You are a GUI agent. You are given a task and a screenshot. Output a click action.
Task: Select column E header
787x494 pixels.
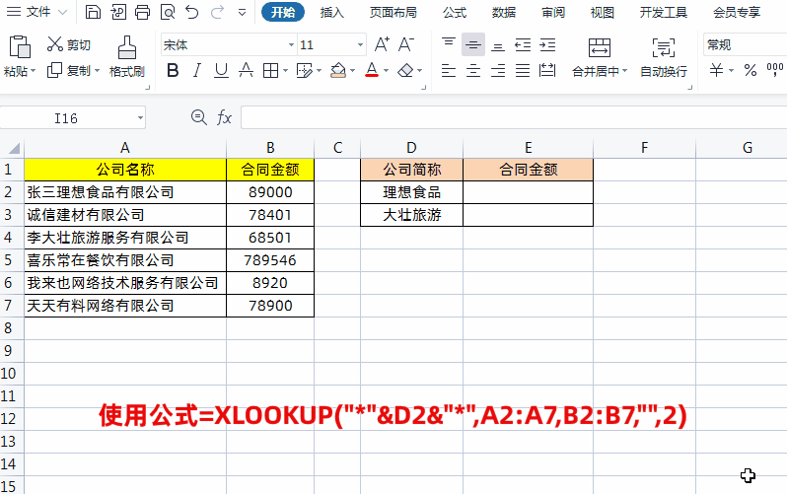(528, 148)
